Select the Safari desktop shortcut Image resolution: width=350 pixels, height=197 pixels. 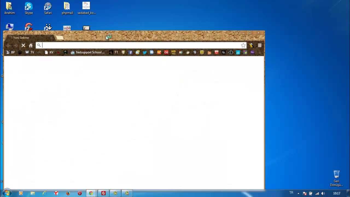[x=48, y=8]
